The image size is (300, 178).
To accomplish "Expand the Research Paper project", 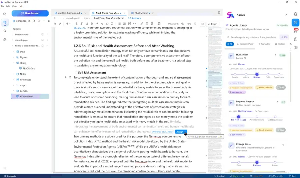I will click(x=13, y=35).
